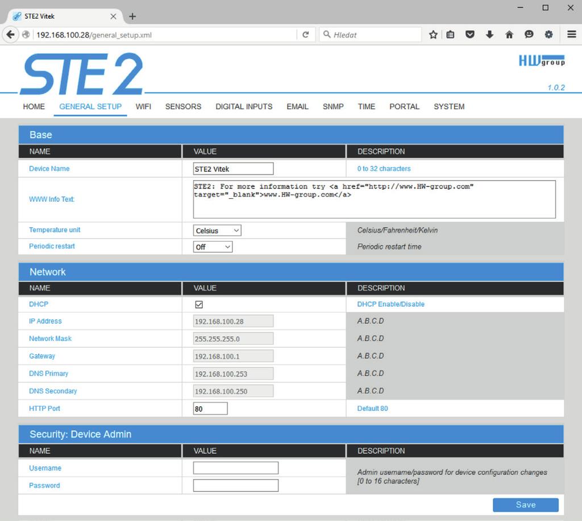Image resolution: width=582 pixels, height=521 pixels.
Task: Click the 0 to 32 characters description
Action: [x=384, y=169]
